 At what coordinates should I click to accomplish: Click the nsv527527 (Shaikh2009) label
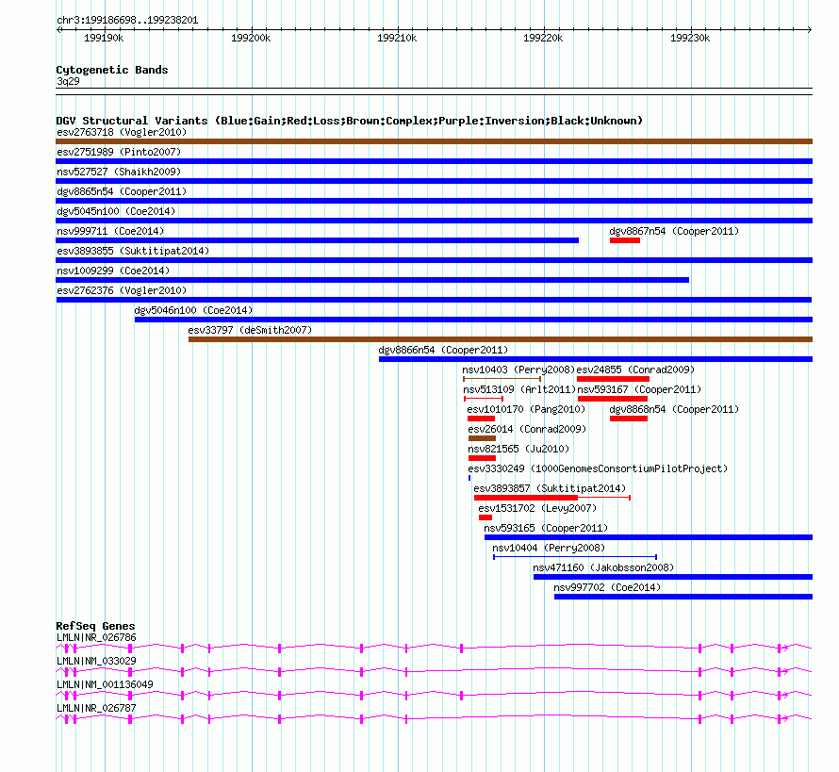(119, 172)
